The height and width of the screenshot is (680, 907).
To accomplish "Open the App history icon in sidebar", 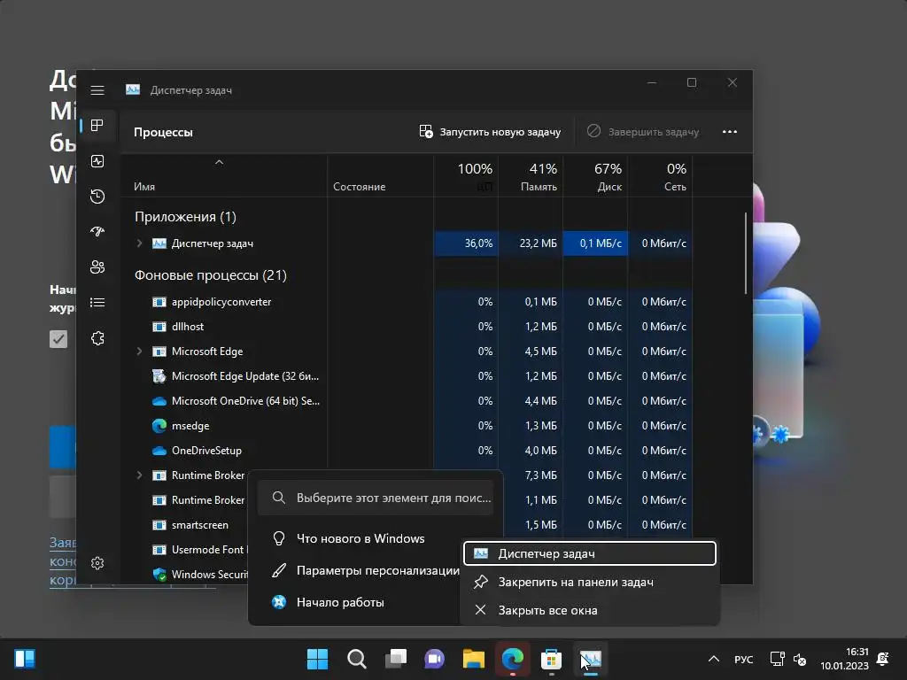I will coord(97,197).
